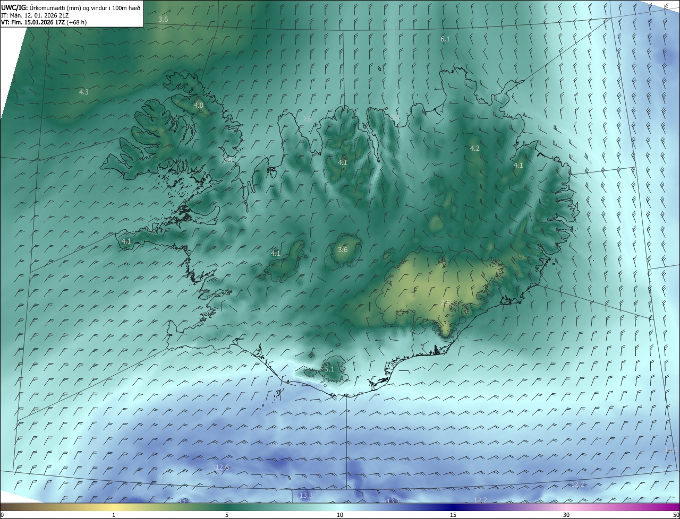Click the title 'UWC/IG: Úrkomumætti (mm) og vindur'
Viewport: 680px width, 519px height.
pos(71,7)
